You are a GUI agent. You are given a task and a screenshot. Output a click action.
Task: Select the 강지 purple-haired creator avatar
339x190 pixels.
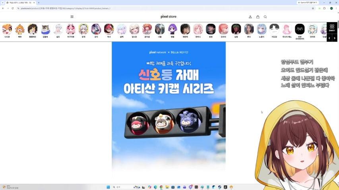click(x=96, y=29)
